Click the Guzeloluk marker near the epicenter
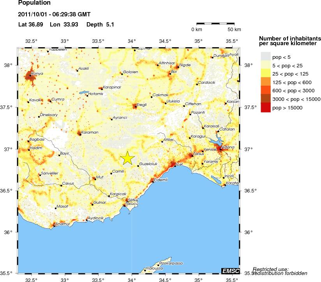The image size is (321, 282). point(138,166)
